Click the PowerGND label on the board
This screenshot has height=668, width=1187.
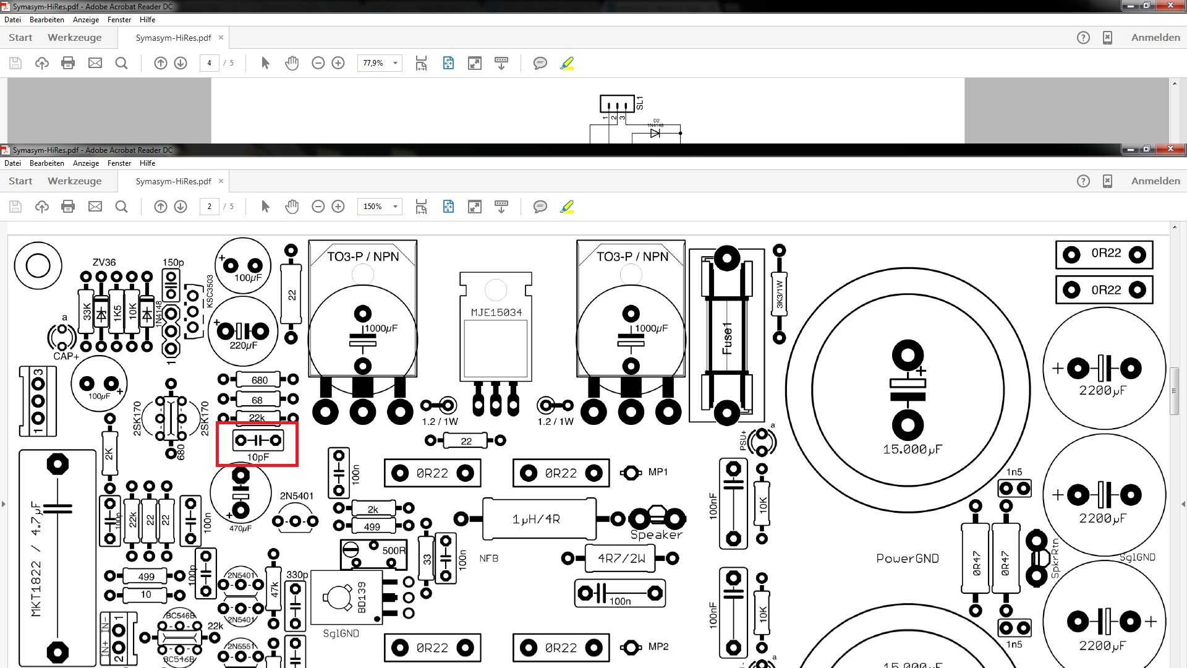point(908,559)
